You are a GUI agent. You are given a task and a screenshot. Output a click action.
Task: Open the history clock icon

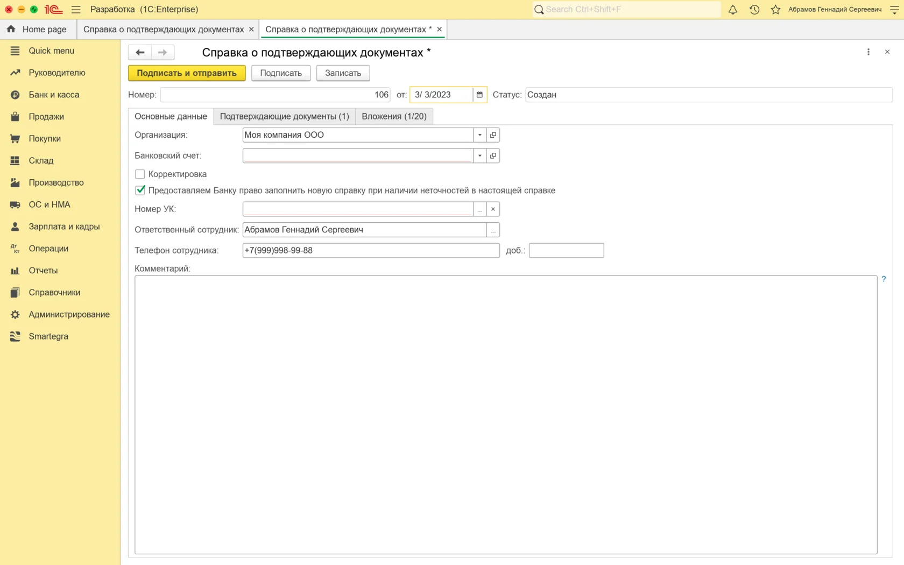(754, 10)
